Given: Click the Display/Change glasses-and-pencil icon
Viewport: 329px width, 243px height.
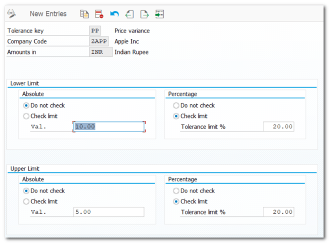Looking at the screenshot, I should [x=11, y=14].
